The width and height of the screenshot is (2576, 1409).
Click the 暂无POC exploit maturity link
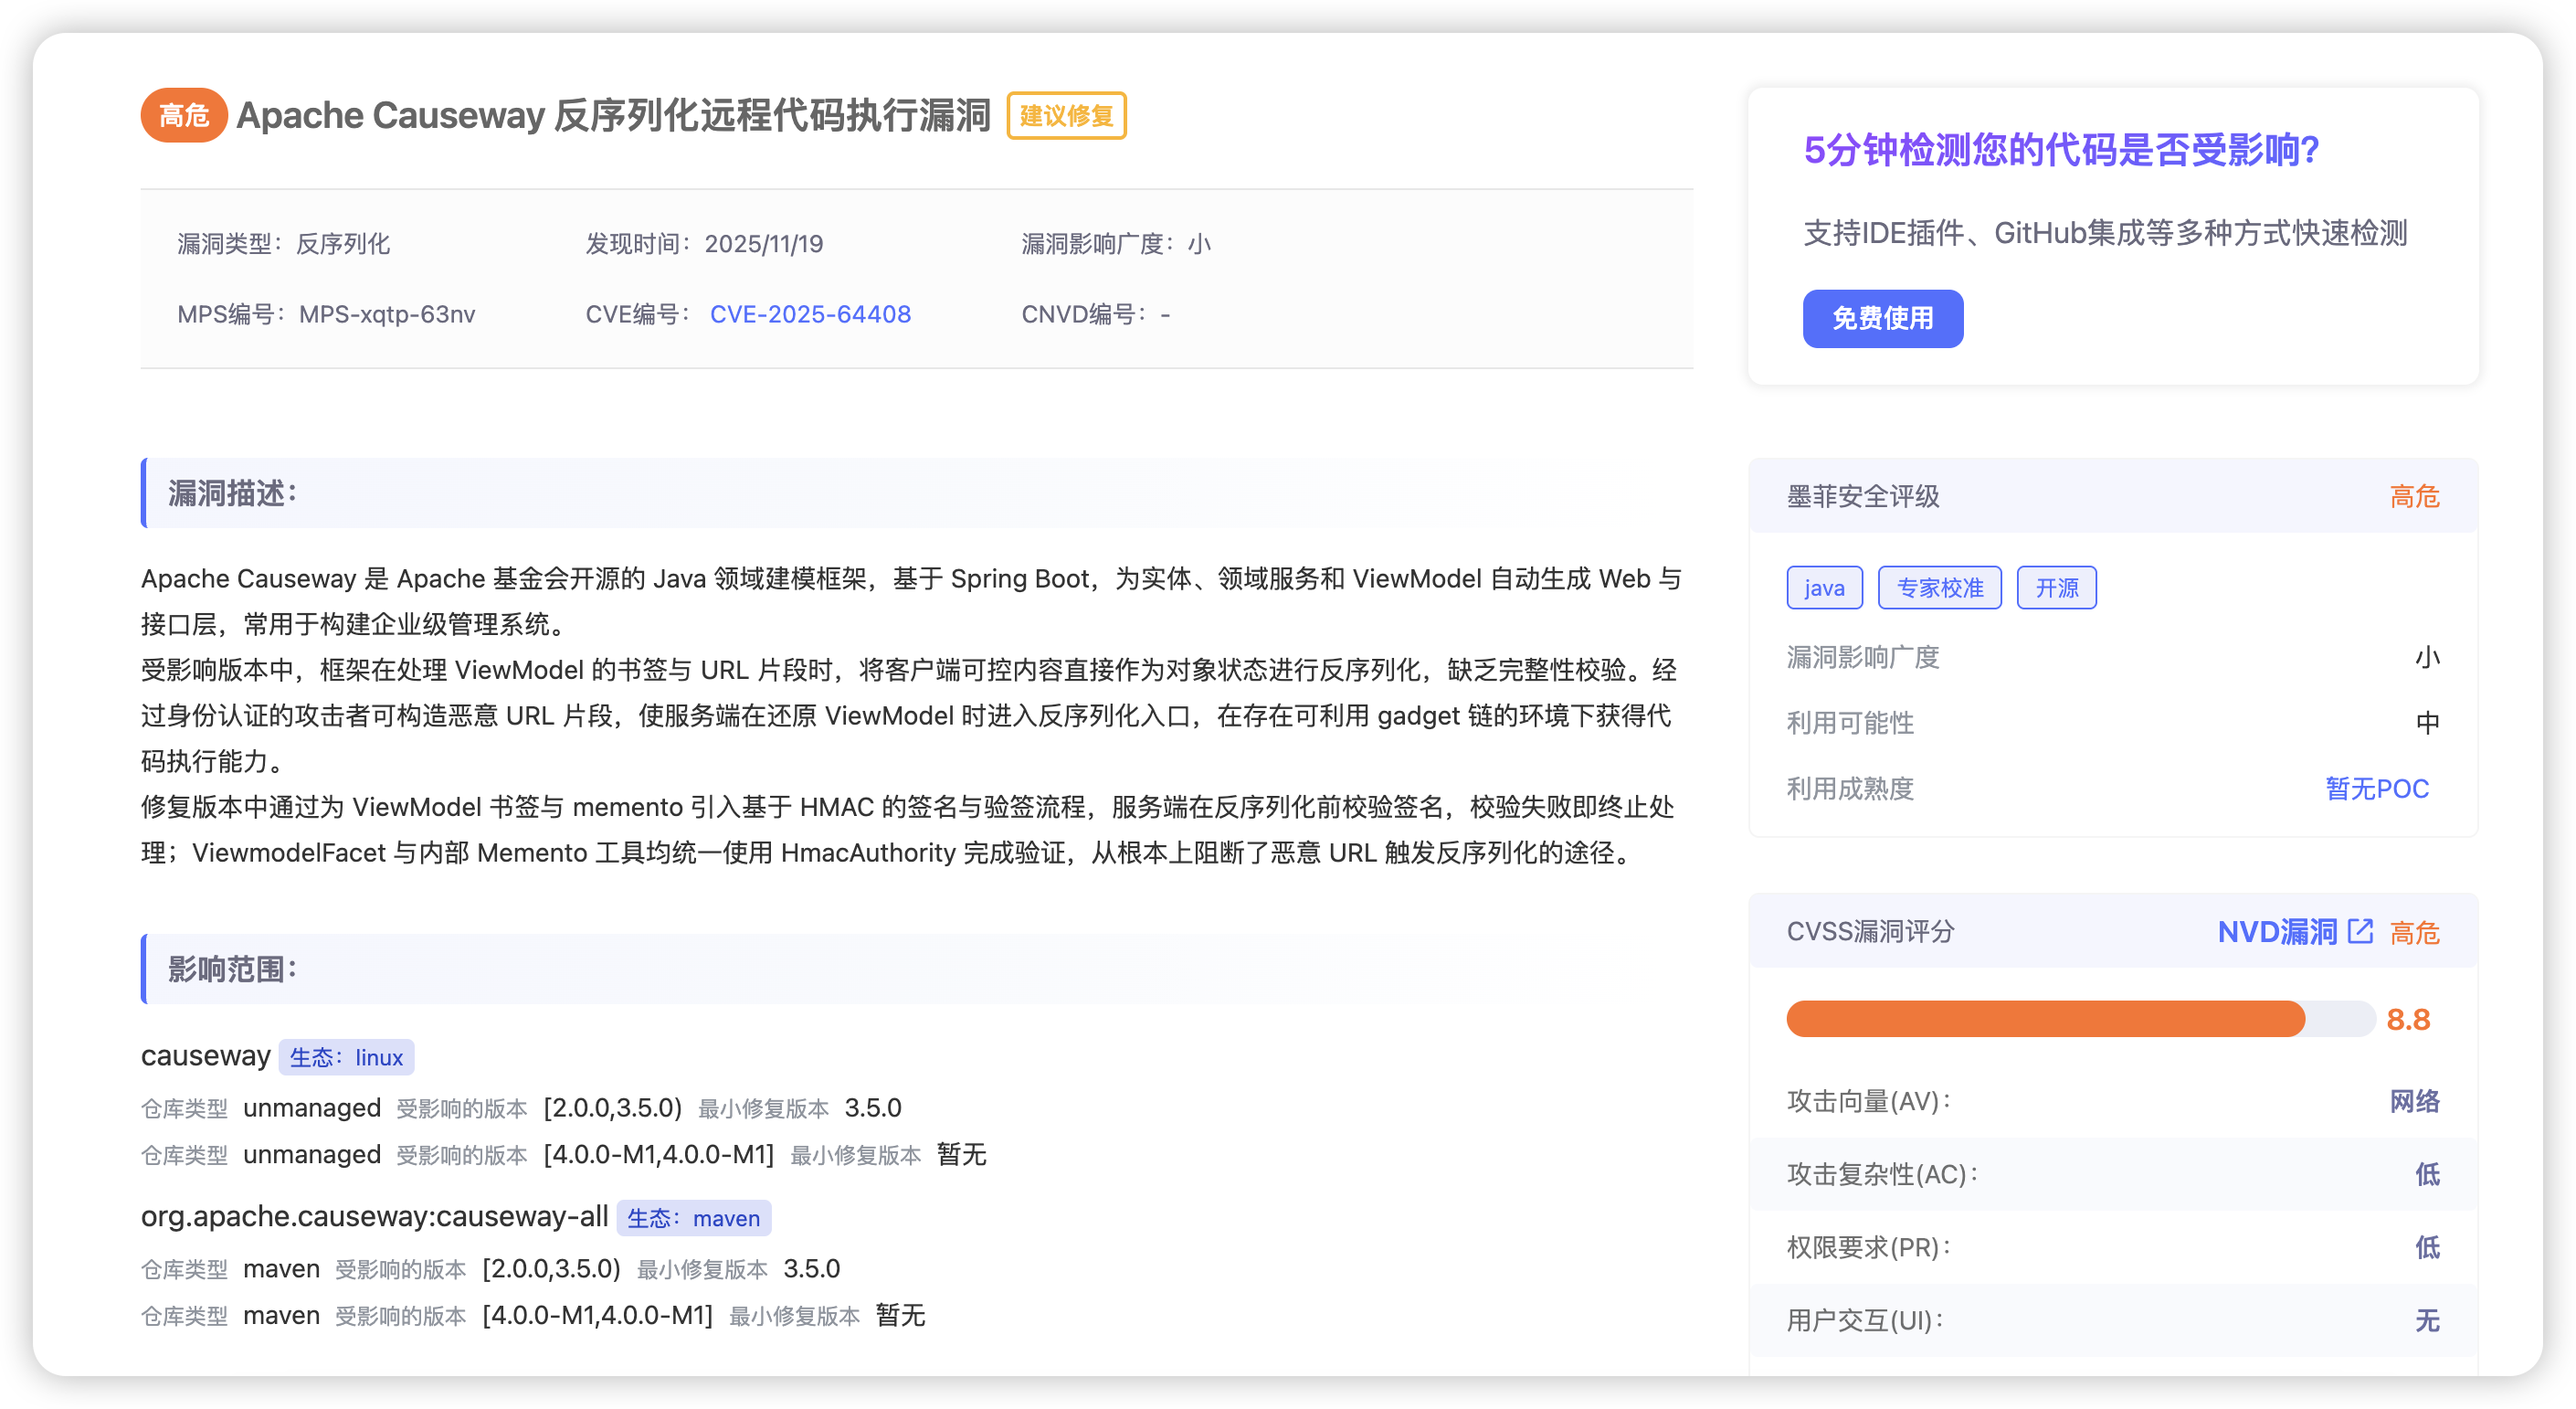2376,788
